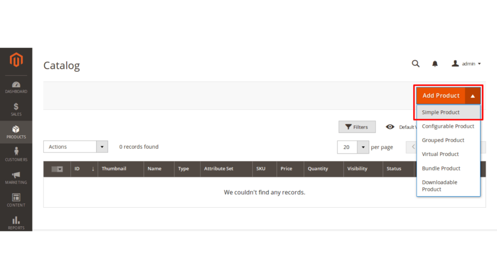Screen dimensions: 497x279
Task: Click the Add Product button
Action: (441, 95)
